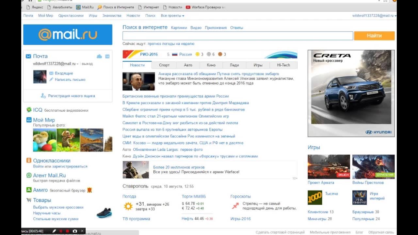418x235 pixels.
Task: Open Британские военные признали news link
Action: click(x=176, y=96)
